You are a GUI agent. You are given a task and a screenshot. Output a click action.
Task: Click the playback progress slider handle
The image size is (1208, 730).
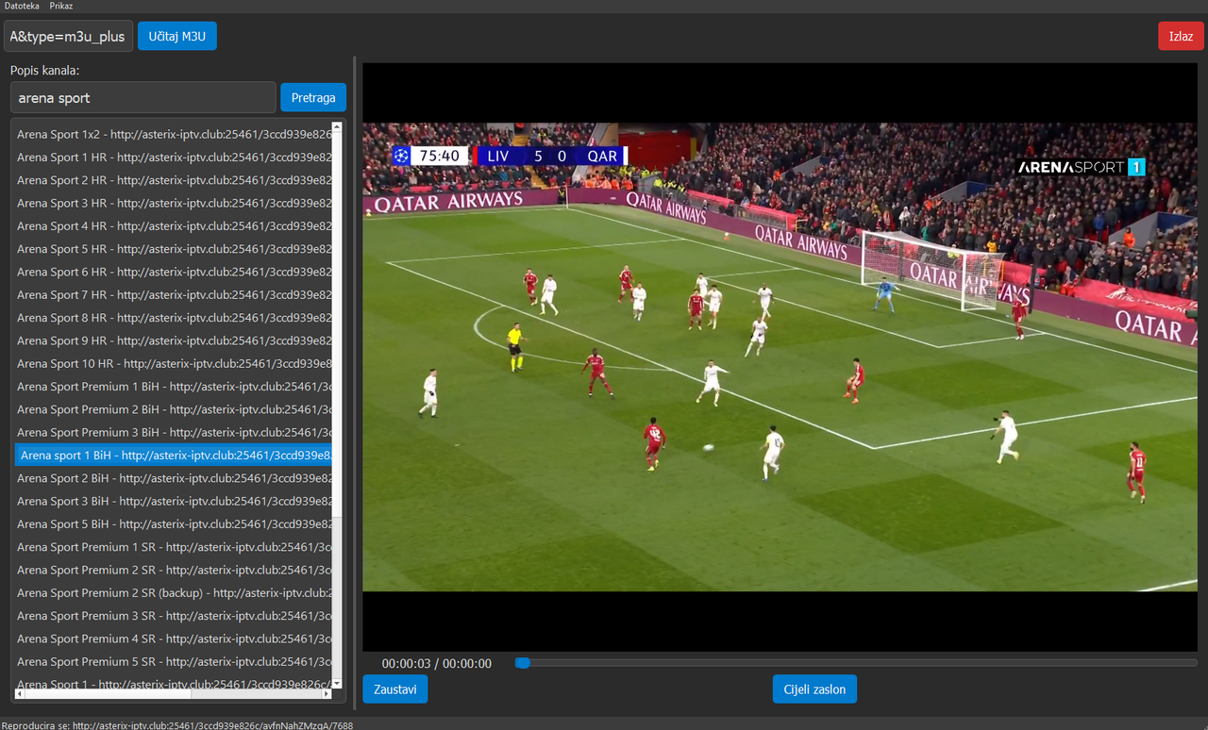click(522, 663)
